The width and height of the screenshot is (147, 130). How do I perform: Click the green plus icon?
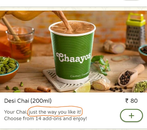[x=131, y=116]
